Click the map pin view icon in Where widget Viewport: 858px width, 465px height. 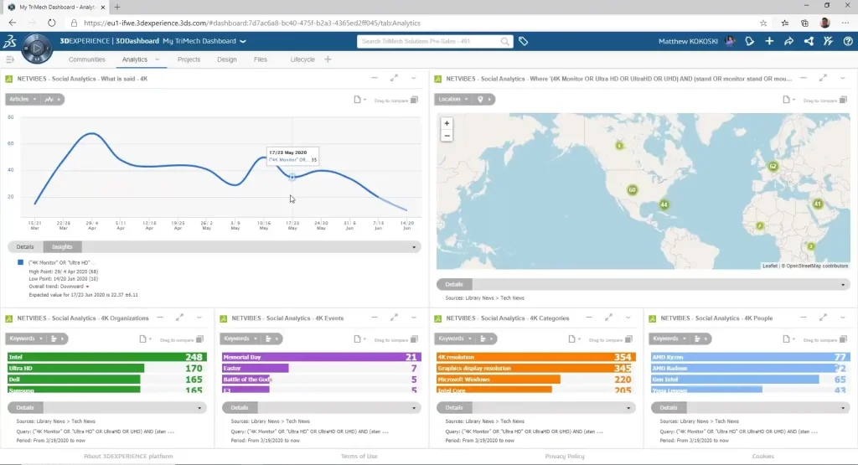coord(480,99)
